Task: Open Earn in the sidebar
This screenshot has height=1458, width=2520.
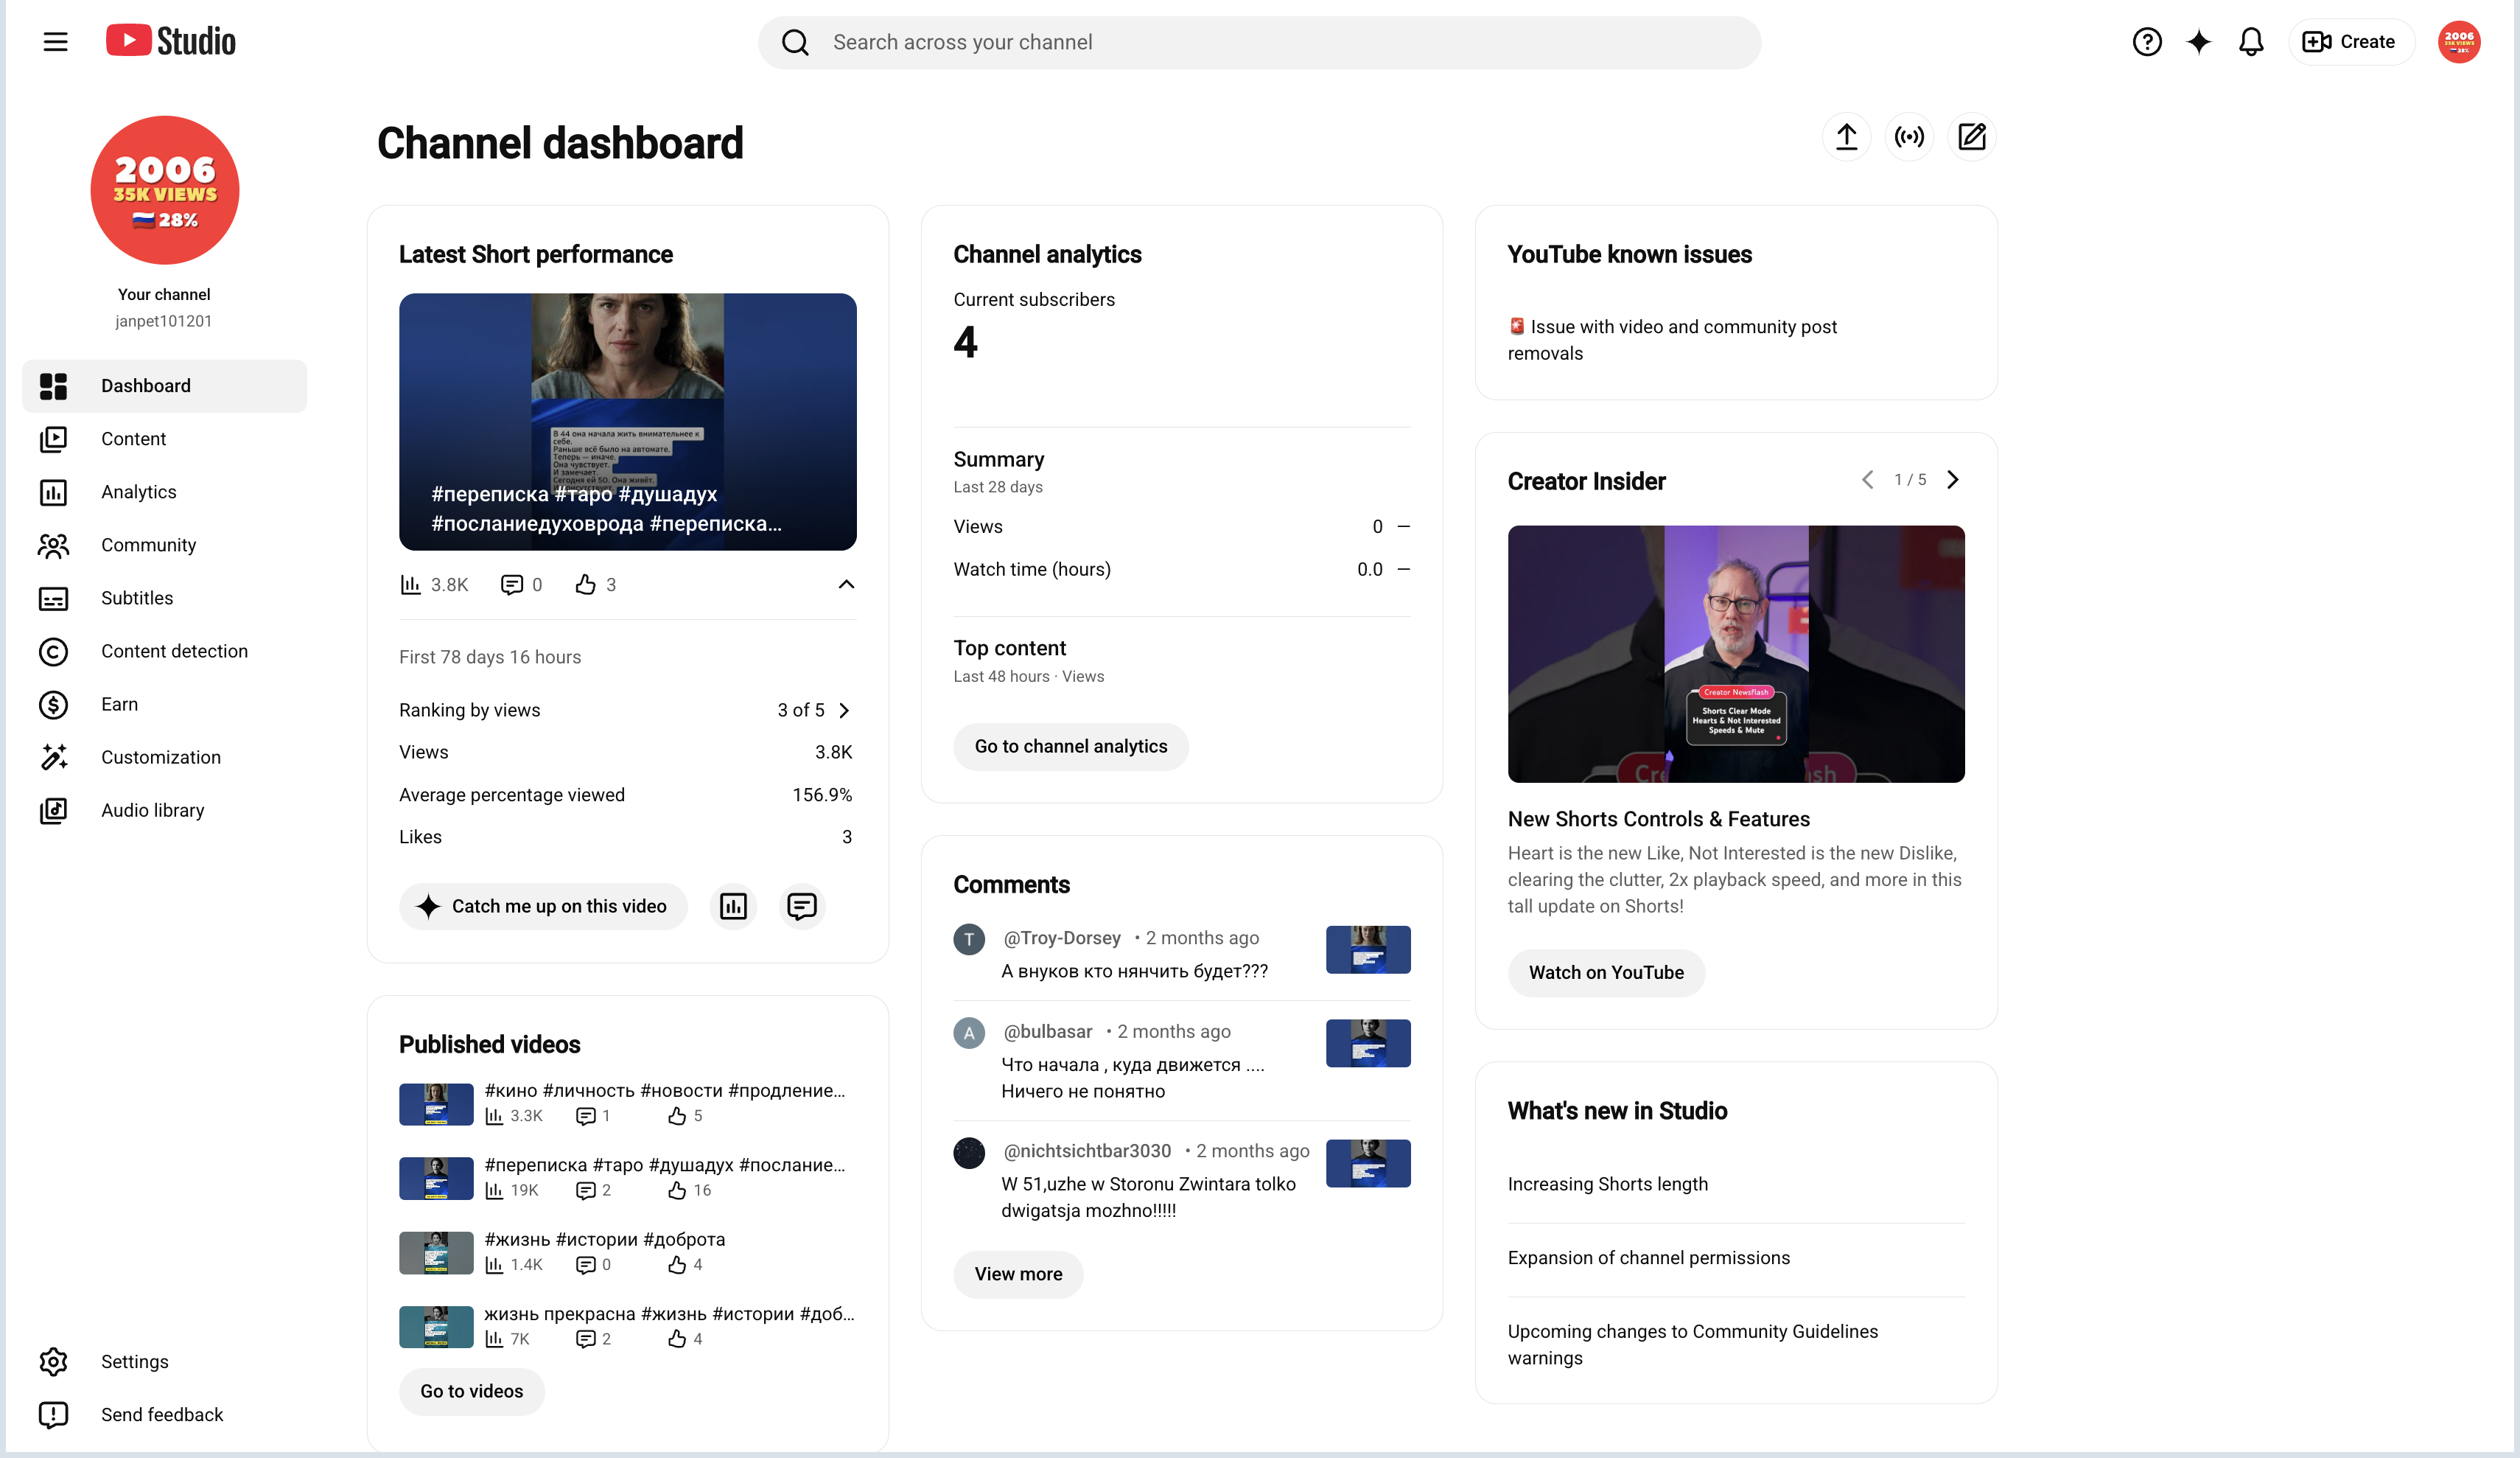Action: tap(165, 705)
